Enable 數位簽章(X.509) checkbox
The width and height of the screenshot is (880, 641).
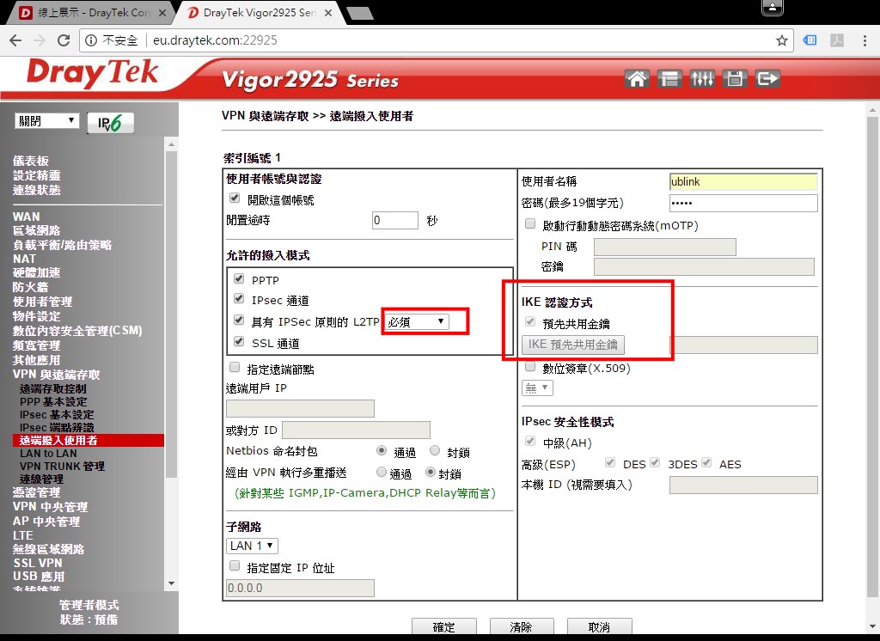point(529,367)
